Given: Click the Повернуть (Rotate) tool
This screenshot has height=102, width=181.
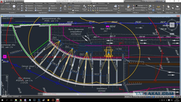Looking at the screenshot, I should [x=39, y=6].
